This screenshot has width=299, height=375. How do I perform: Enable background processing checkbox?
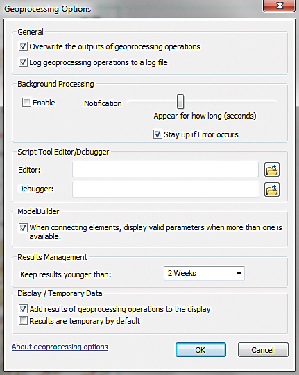coord(26,103)
